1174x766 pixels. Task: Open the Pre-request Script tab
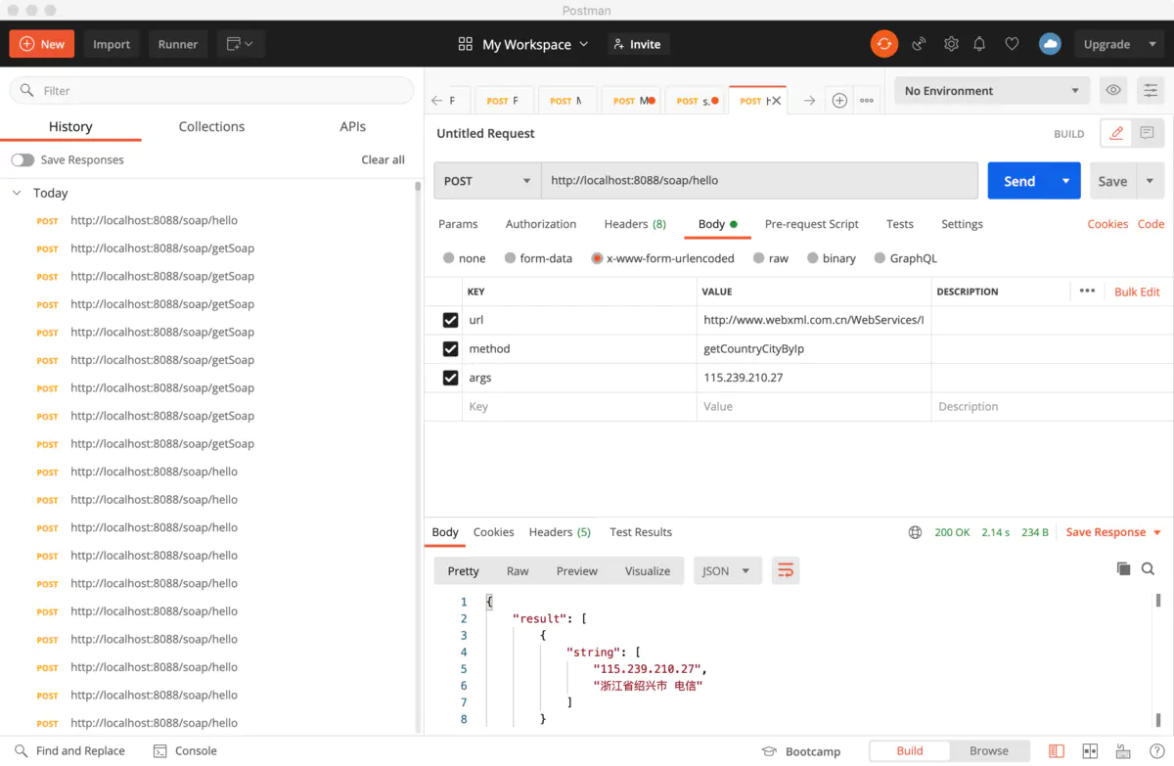(811, 224)
